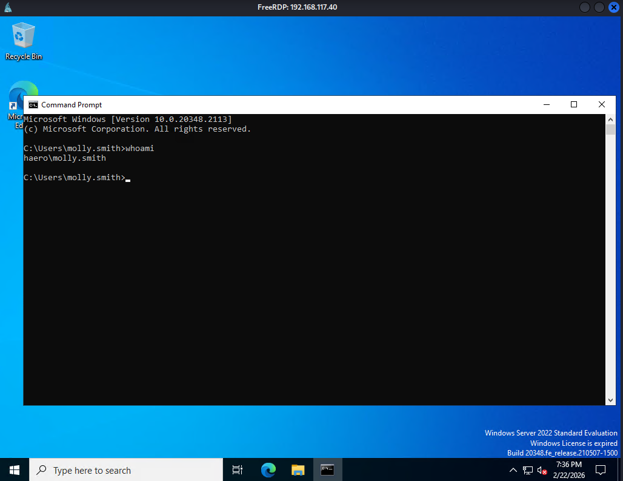
Task: Click the Command Prompt scrollbar down arrow
Action: [610, 400]
